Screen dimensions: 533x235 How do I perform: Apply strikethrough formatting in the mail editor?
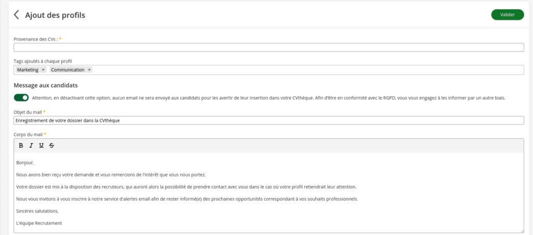tap(52, 145)
